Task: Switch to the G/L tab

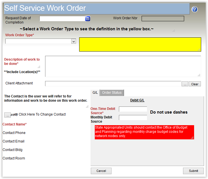Action: 95,93
